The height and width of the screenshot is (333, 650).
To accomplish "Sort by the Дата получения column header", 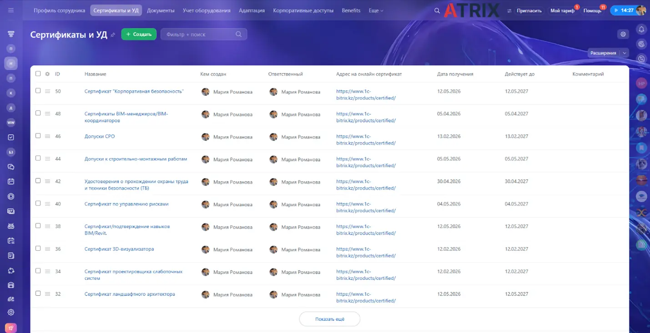I will (455, 74).
